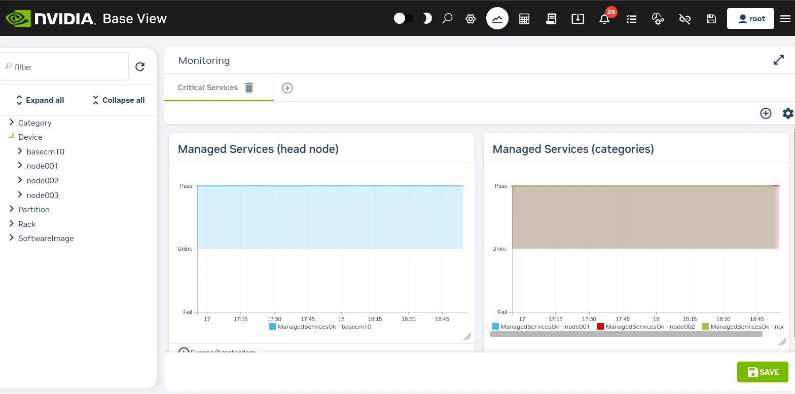The width and height of the screenshot is (795, 394).
Task: Toggle the light/dark theme switch
Action: coord(404,19)
